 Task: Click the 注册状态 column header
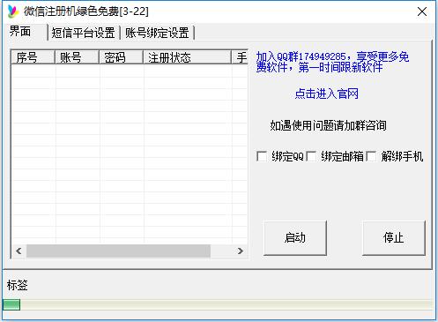187,57
